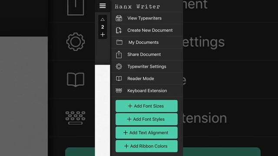Screen dimensions: 278x156
Task: Open Keyboard Extension option
Action: pos(147,91)
